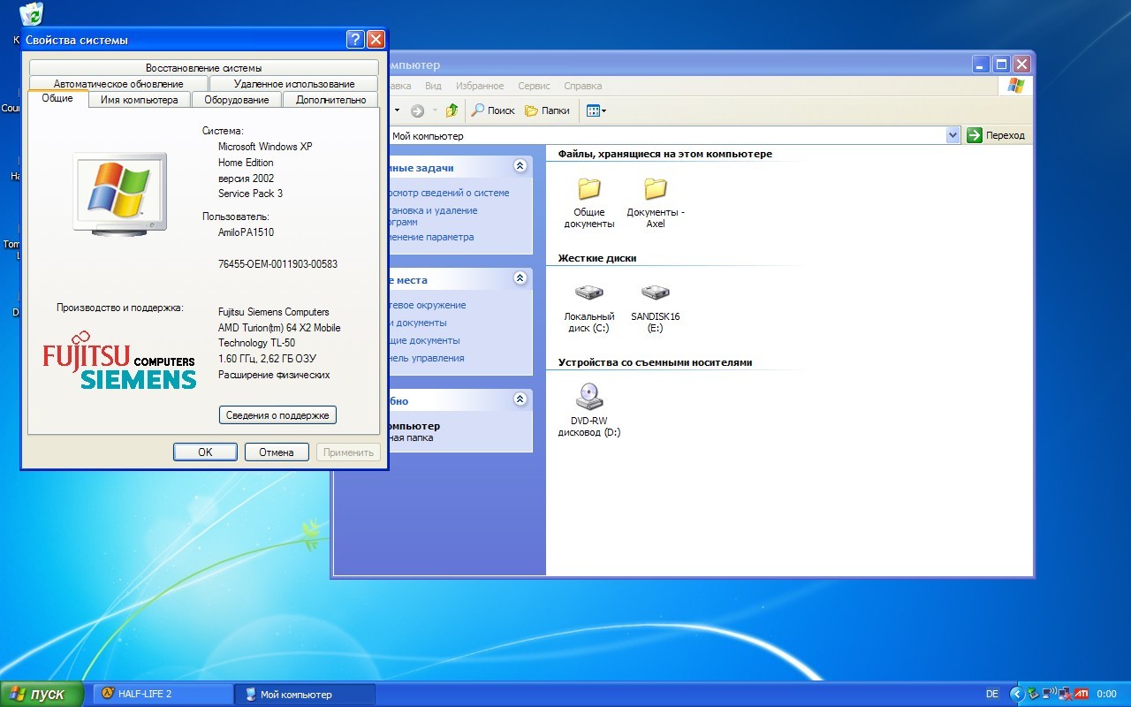Click the Переход go button
The width and height of the screenshot is (1131, 707).
(x=996, y=135)
